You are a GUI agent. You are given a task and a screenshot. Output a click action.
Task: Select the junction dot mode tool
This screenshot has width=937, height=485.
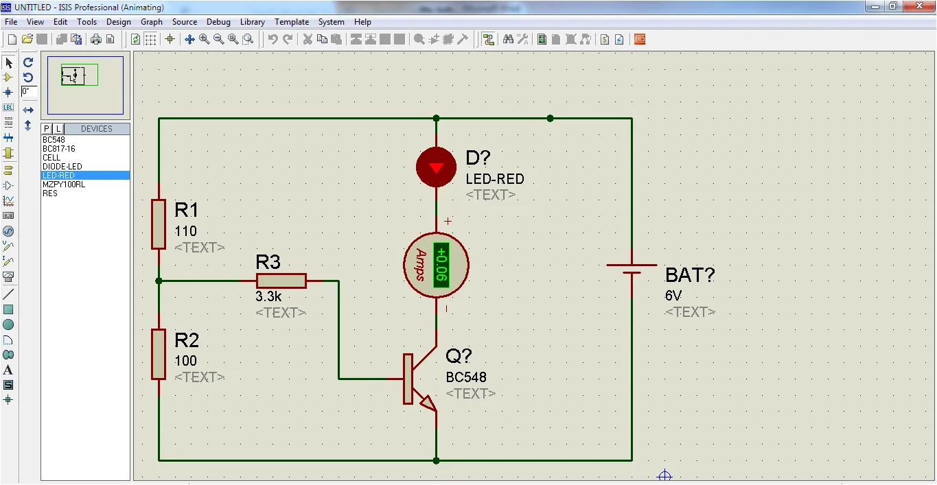8,92
